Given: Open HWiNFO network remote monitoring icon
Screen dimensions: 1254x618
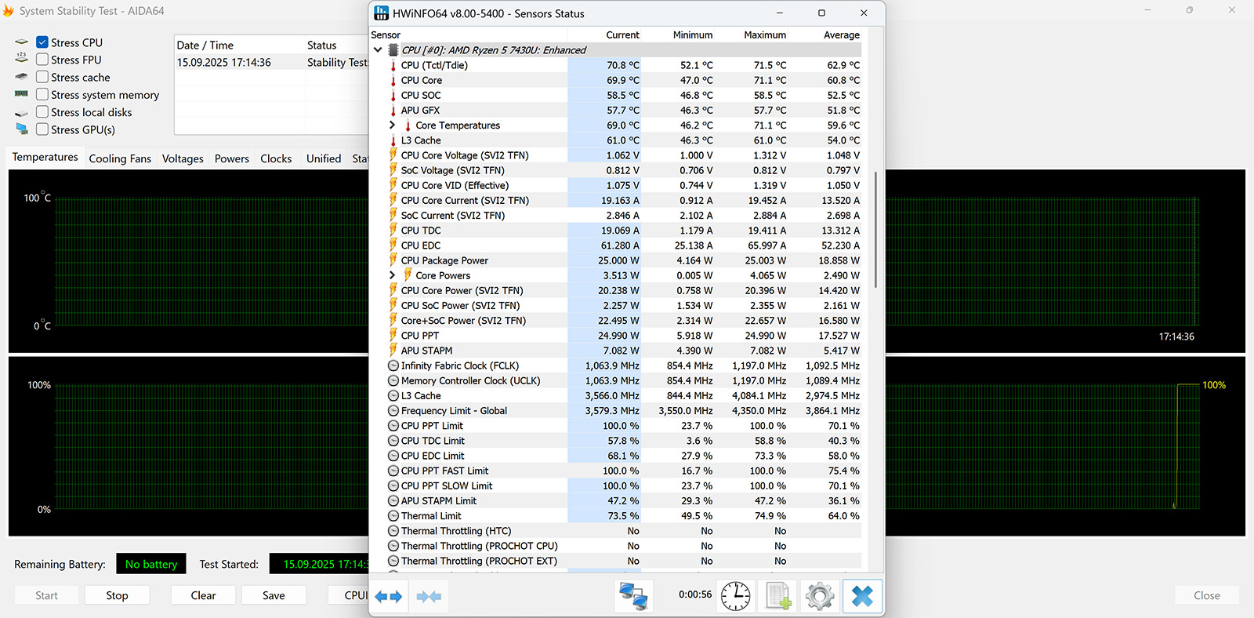Looking at the screenshot, I should [x=632, y=596].
